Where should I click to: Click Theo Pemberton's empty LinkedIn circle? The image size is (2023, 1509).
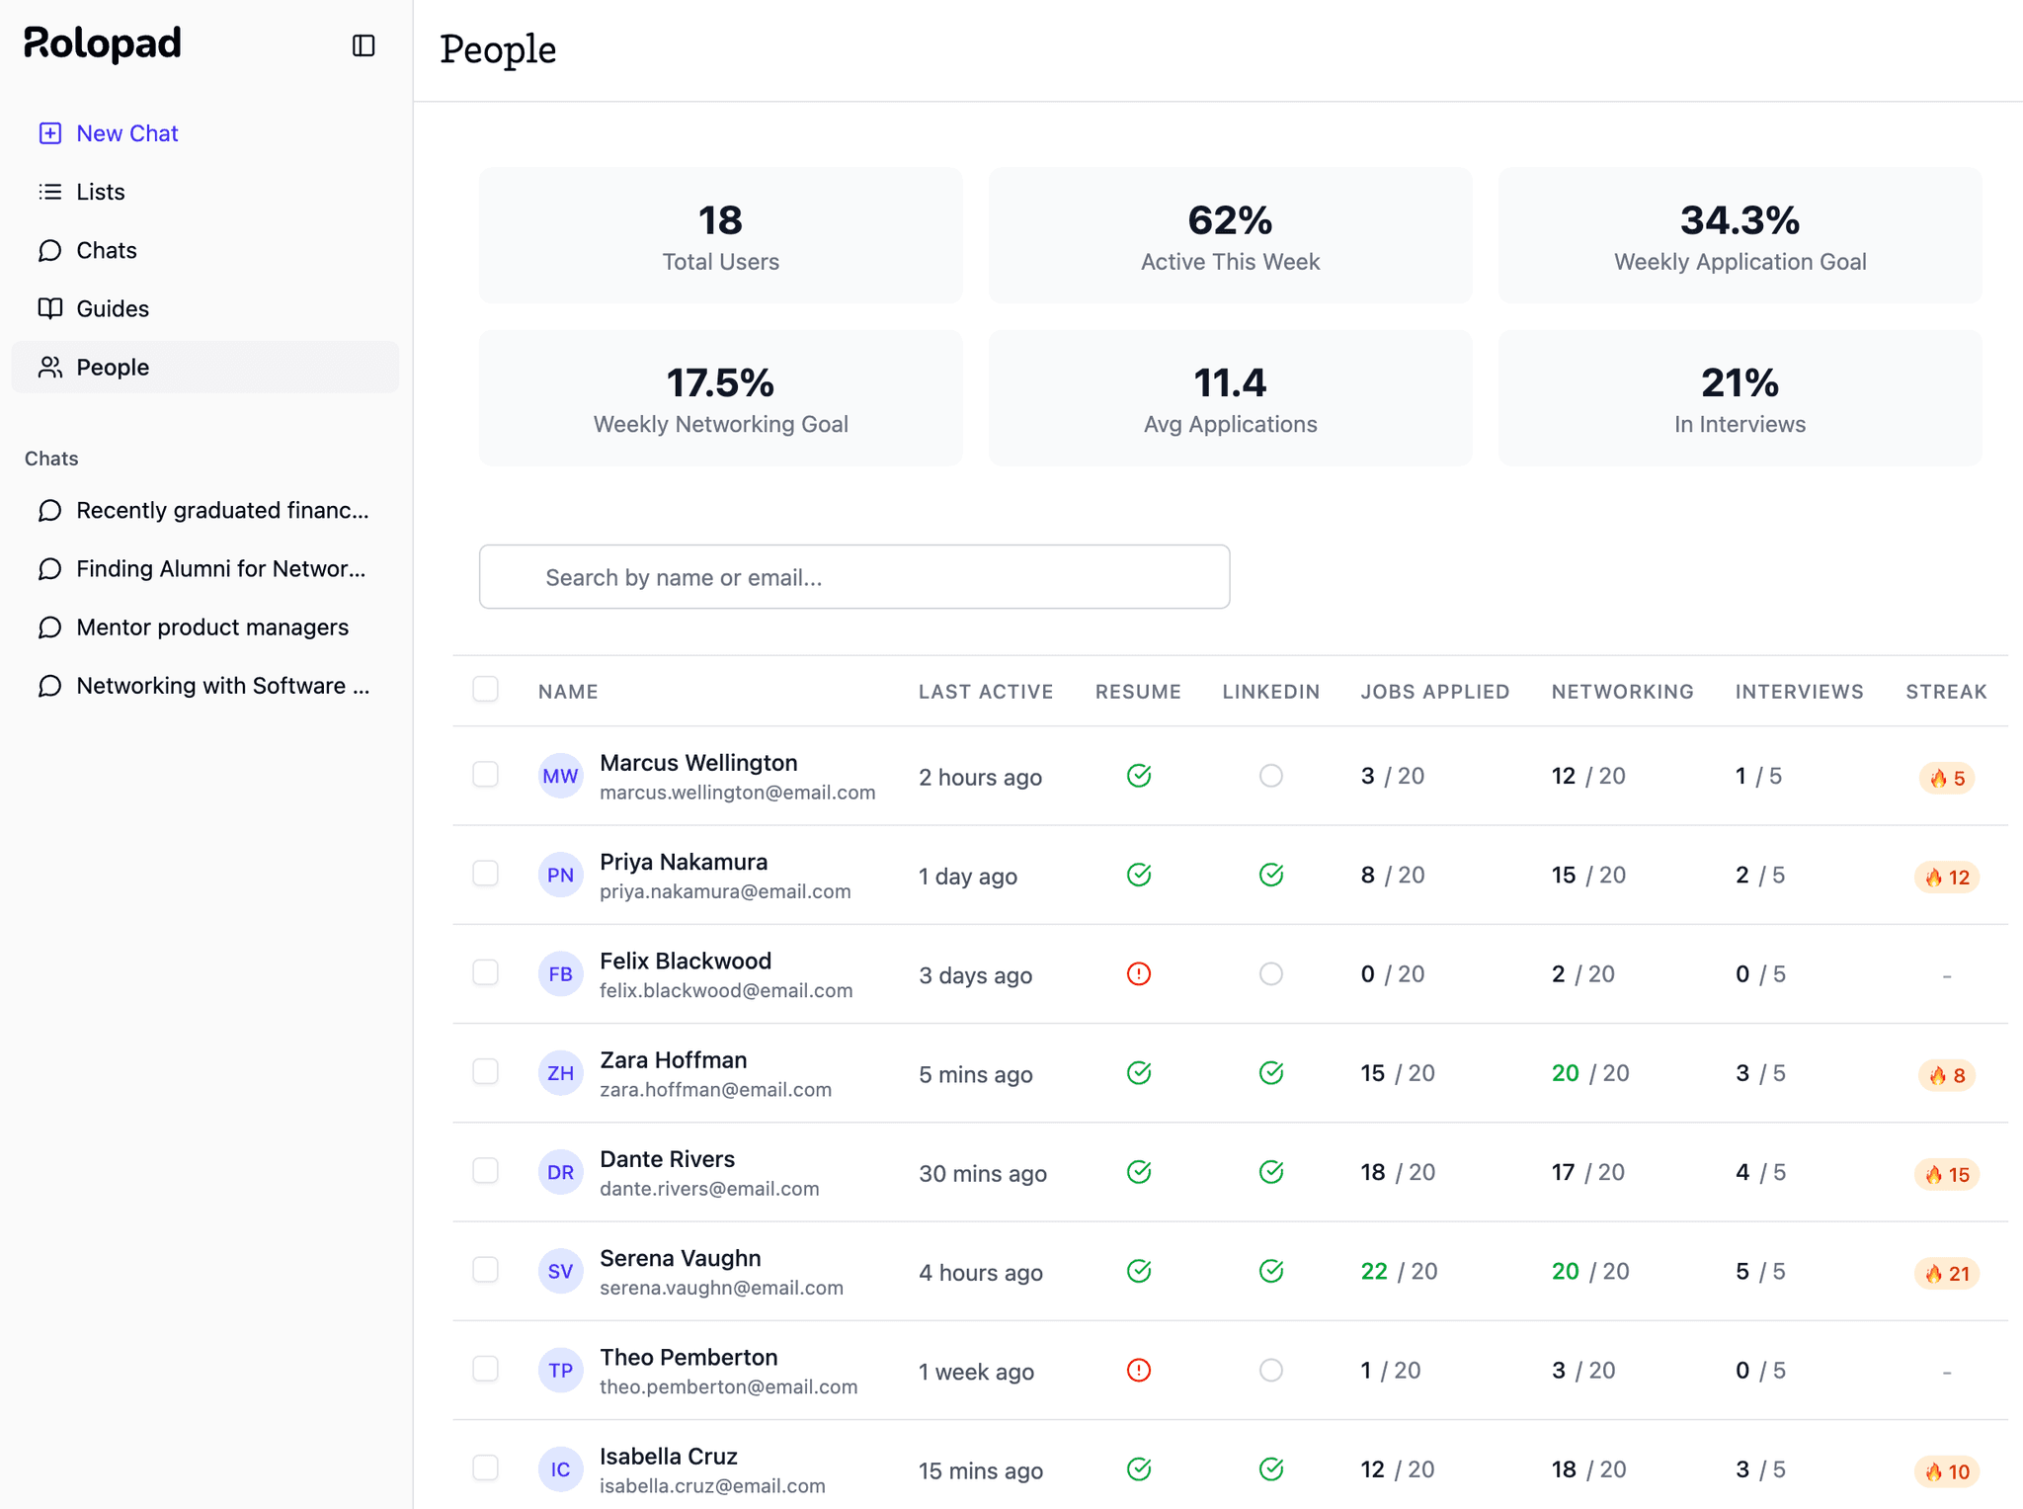click(x=1270, y=1371)
